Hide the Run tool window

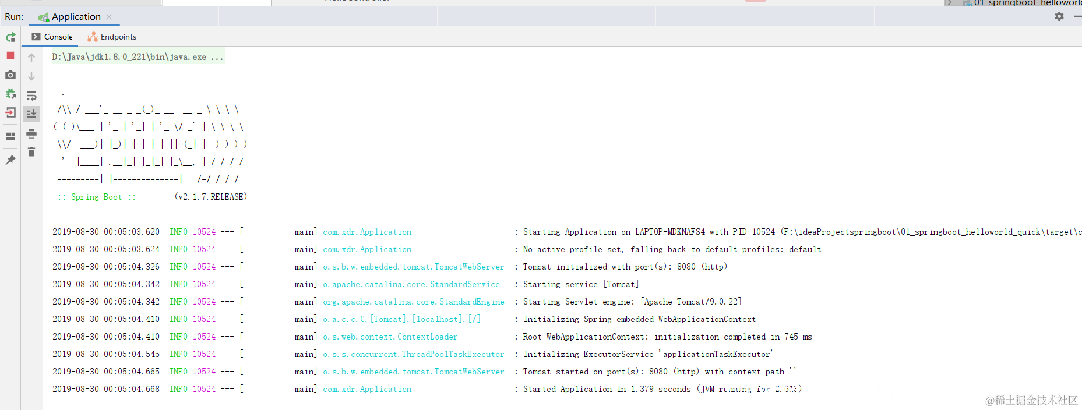click(x=1077, y=16)
